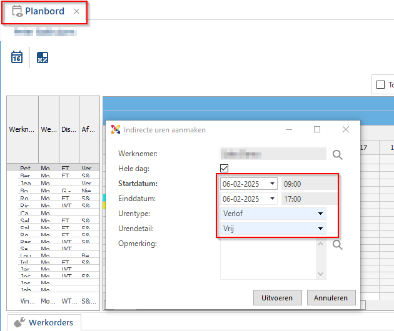Click inside the Opmerking text area
Image resolution: width=394 pixels, height=331 pixels.
pyautogui.click(x=268, y=260)
